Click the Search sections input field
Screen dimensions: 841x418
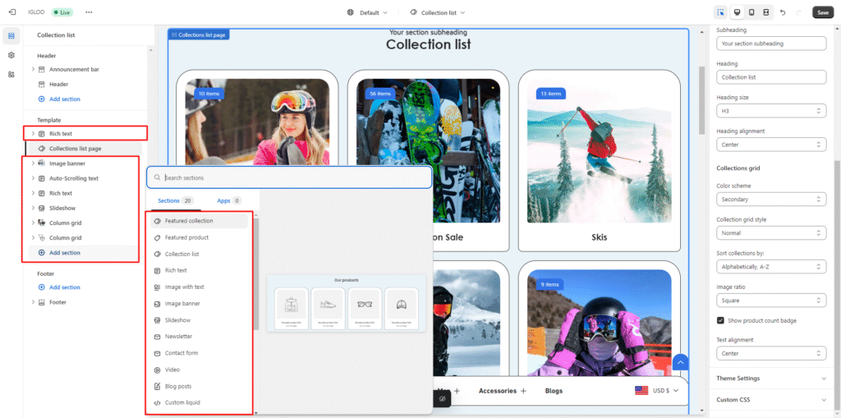pyautogui.click(x=292, y=177)
